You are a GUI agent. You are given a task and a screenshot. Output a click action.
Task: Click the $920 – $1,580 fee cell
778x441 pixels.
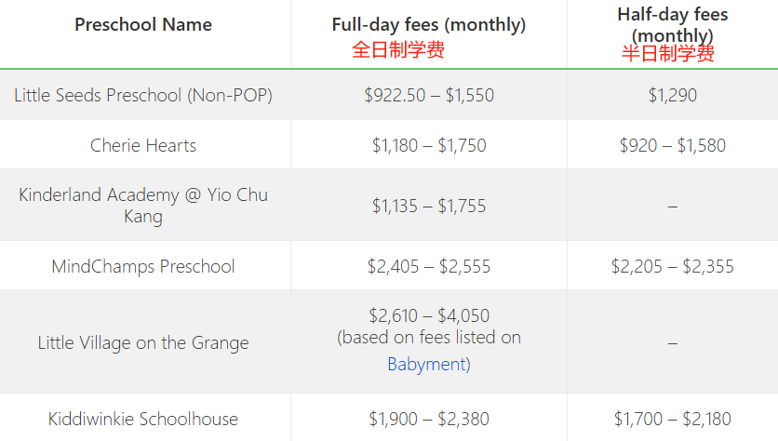[672, 145]
